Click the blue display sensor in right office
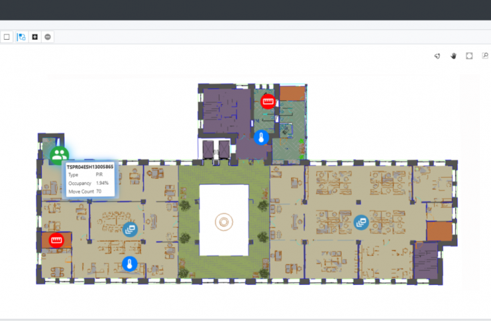The image size is (491, 322). pyautogui.click(x=361, y=223)
